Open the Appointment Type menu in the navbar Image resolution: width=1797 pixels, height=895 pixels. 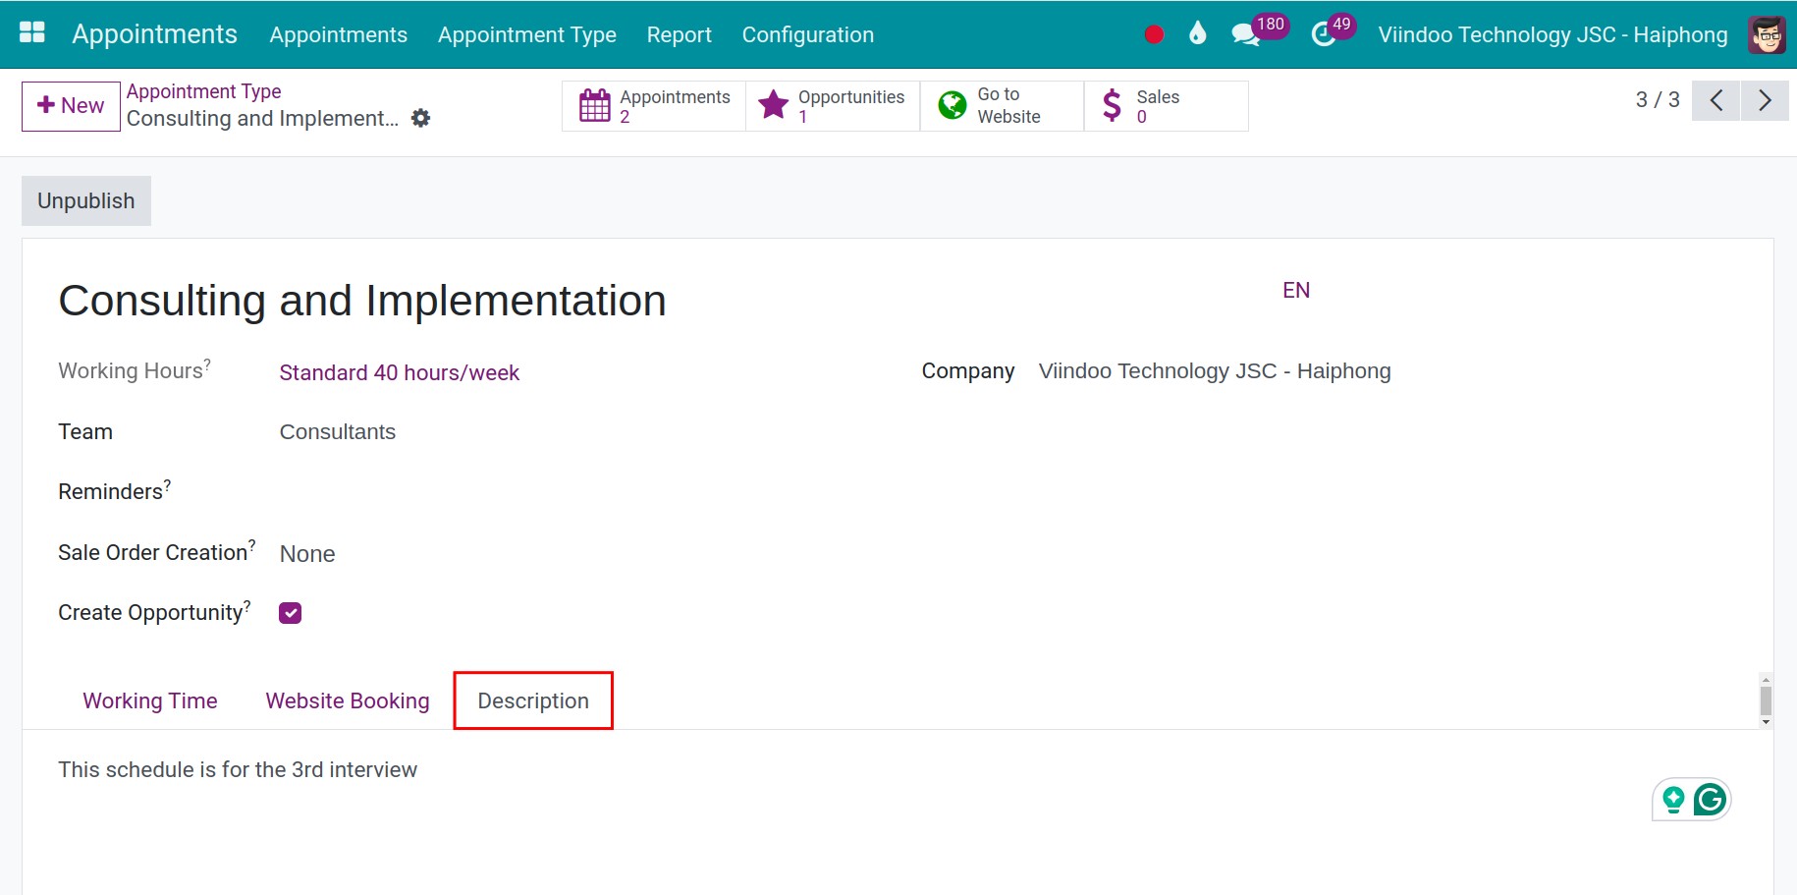(526, 34)
